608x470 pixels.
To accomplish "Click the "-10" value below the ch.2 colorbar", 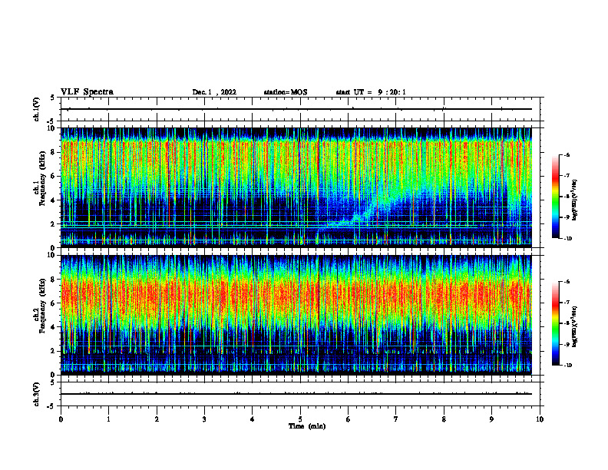I will point(567,366).
